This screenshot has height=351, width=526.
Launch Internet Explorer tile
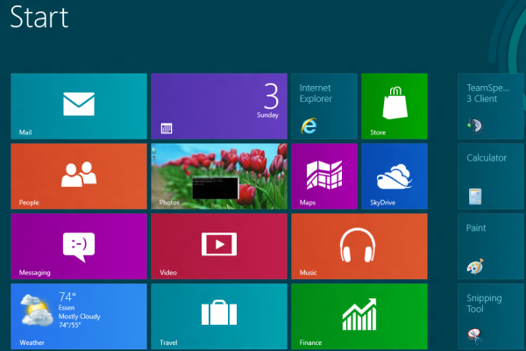(x=323, y=106)
